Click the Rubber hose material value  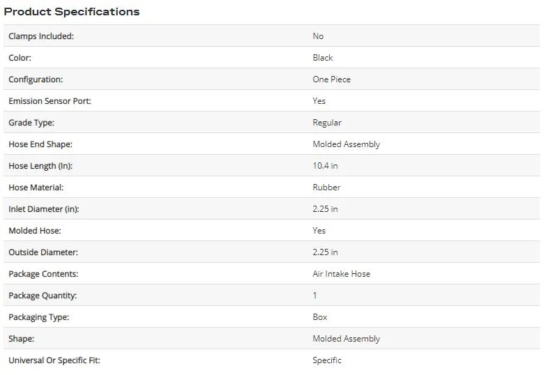(326, 187)
